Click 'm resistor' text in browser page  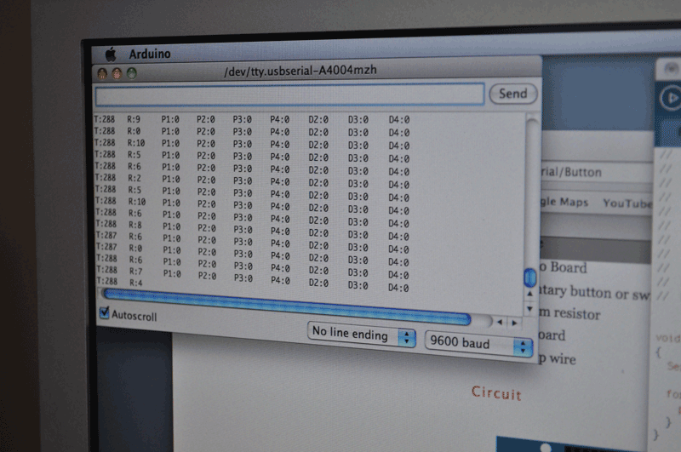569,313
